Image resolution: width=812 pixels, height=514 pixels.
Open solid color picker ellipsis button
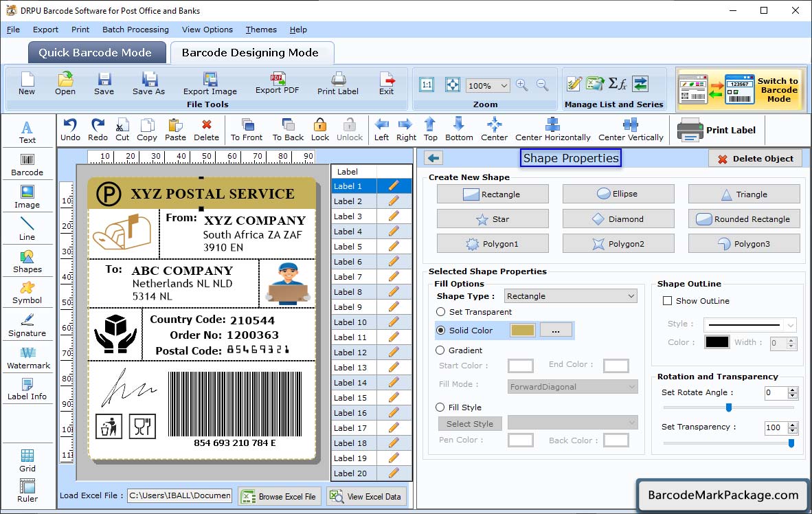[556, 330]
